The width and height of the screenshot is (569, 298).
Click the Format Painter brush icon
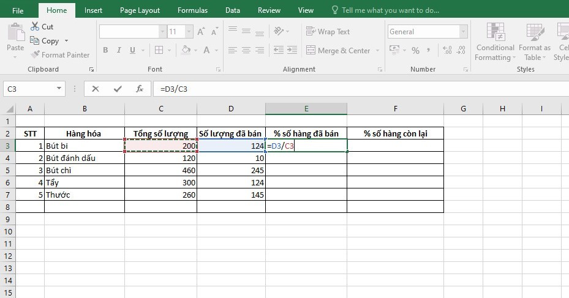point(36,55)
